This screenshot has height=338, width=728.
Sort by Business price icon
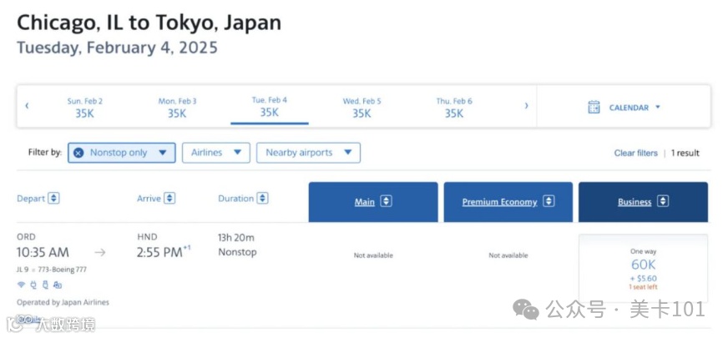(663, 201)
